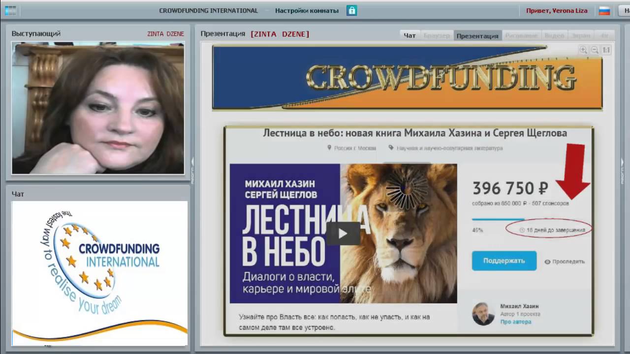Click Научная и научно-популярная литература category
Screen dimensions: 630x354
449,148
